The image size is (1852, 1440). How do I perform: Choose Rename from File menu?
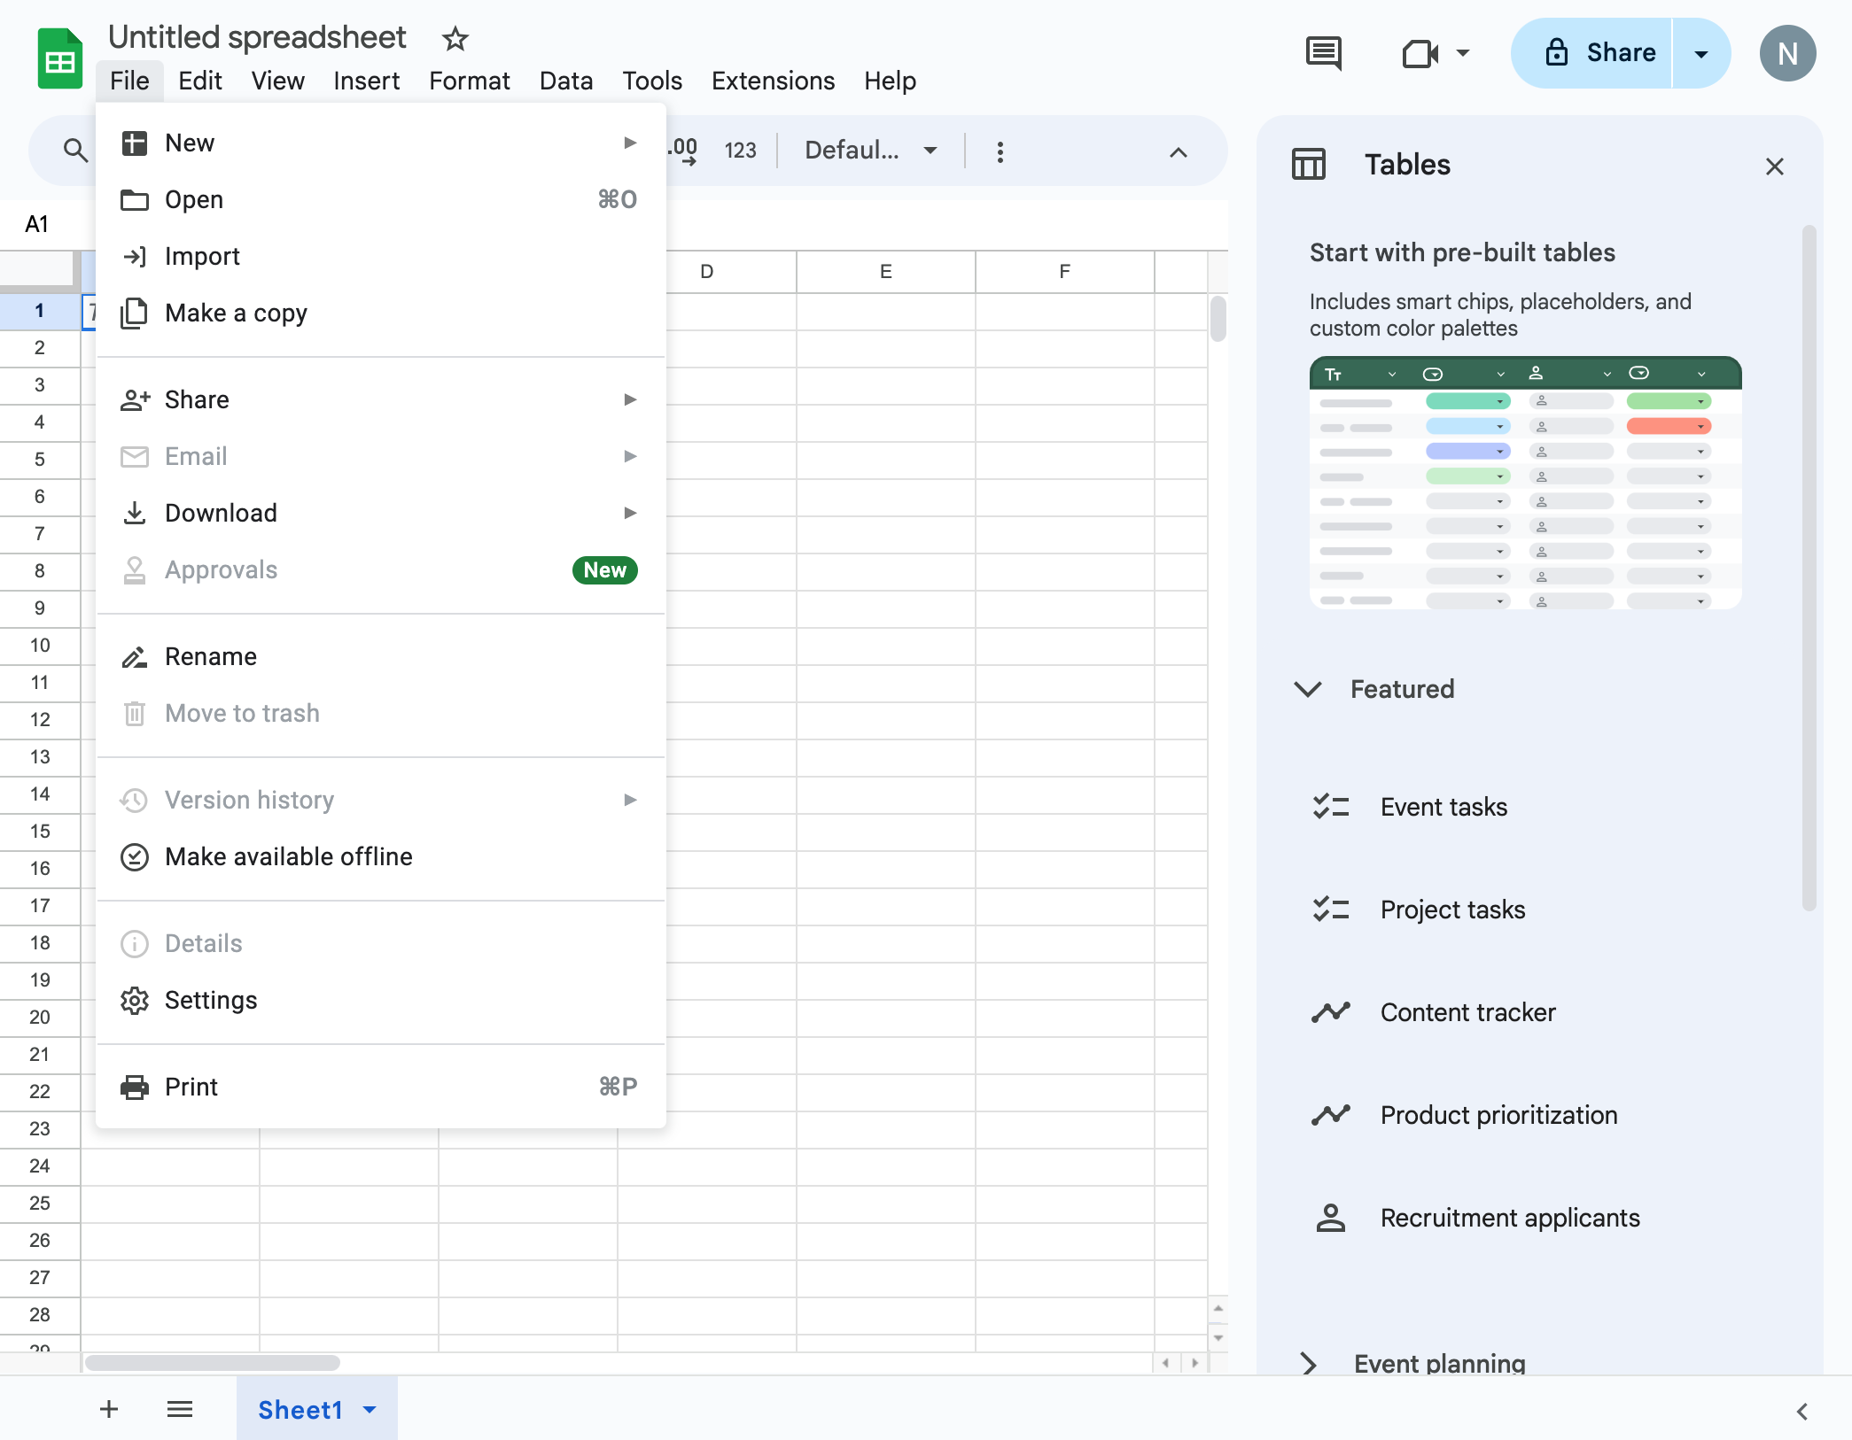point(381,657)
